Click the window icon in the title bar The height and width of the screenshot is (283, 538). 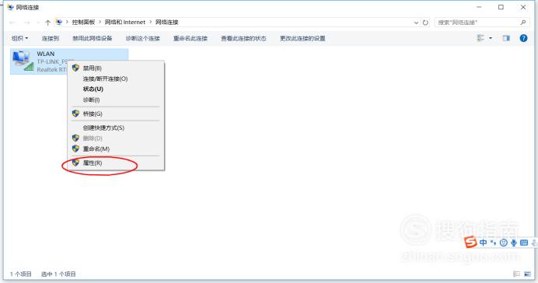[11, 7]
